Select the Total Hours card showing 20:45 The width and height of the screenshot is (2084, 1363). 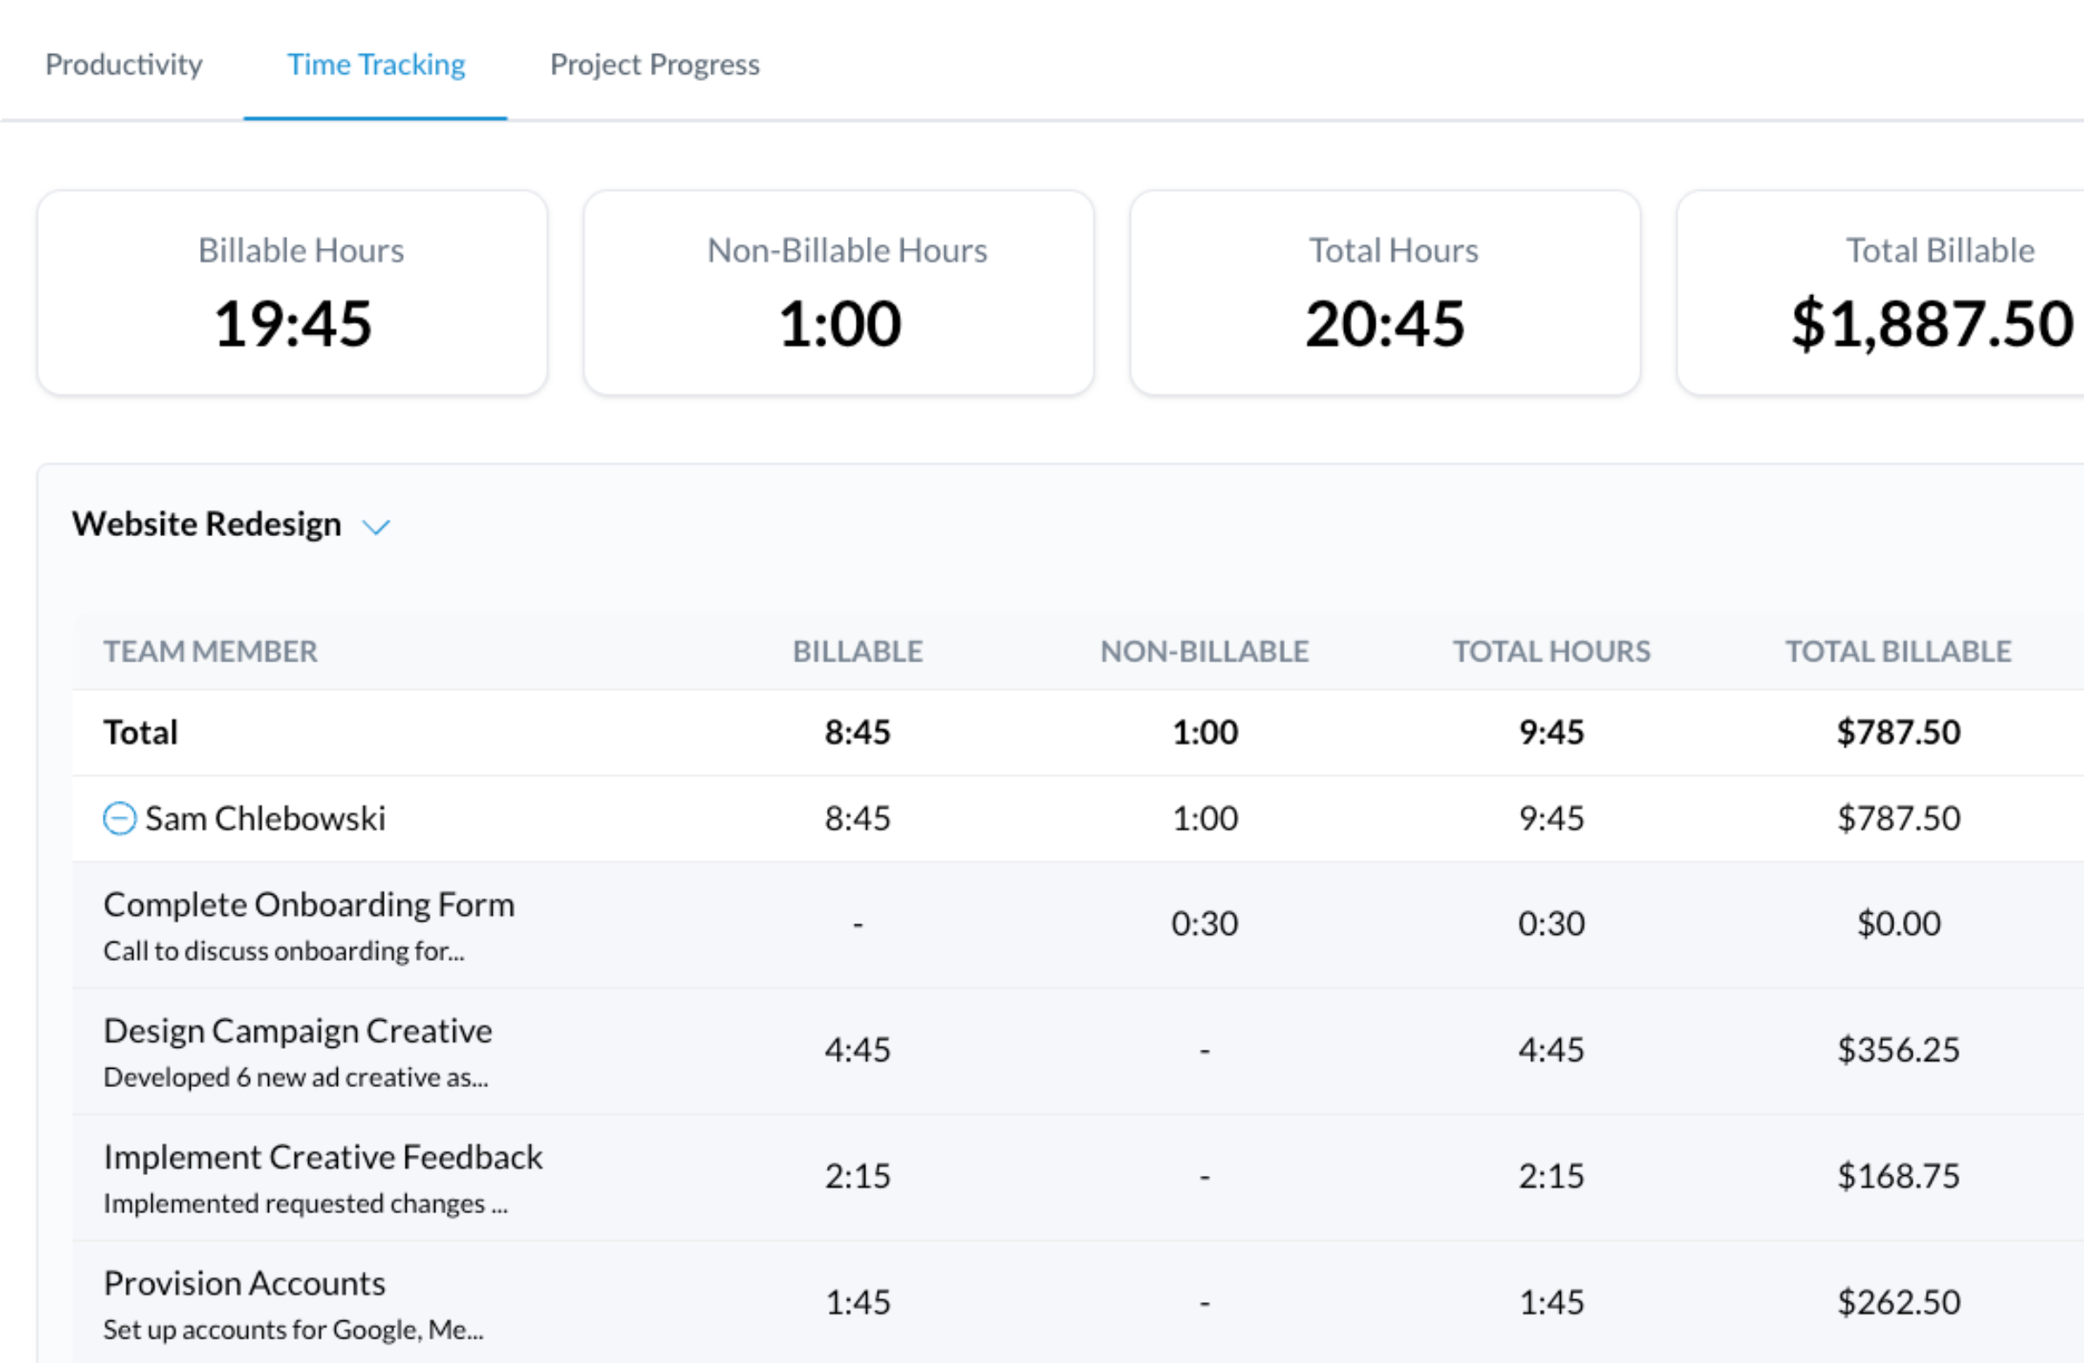pos(1384,292)
